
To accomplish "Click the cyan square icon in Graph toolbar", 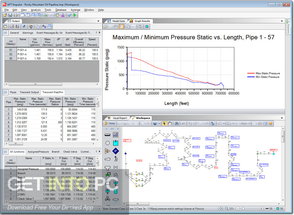I will point(147,26).
